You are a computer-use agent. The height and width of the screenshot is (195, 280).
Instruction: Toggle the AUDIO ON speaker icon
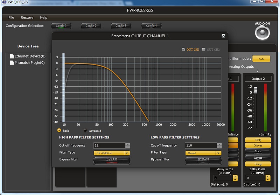point(262,32)
